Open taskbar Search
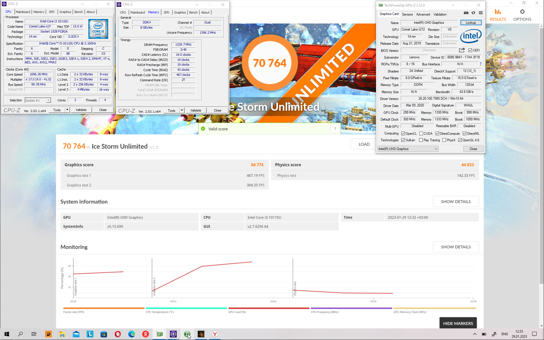This screenshot has width=544, height=340. point(20,334)
